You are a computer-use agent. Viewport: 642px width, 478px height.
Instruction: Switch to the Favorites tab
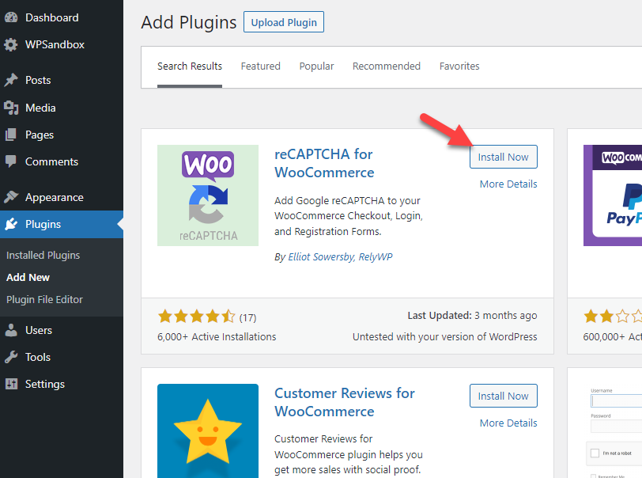[x=459, y=66]
